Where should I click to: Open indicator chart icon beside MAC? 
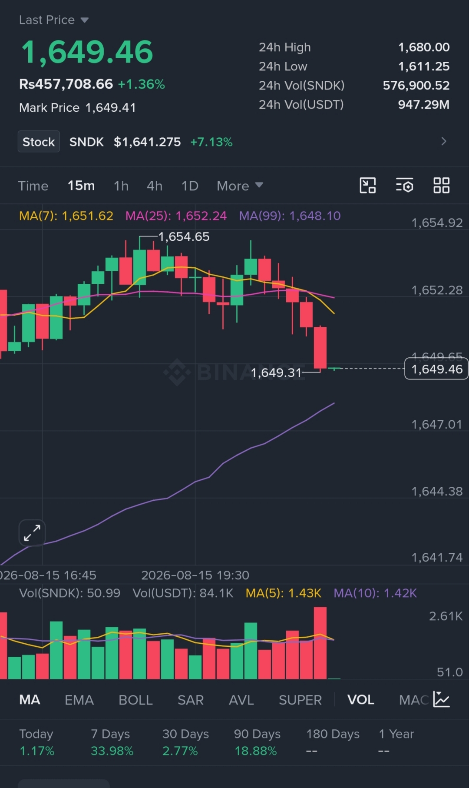coord(441,699)
